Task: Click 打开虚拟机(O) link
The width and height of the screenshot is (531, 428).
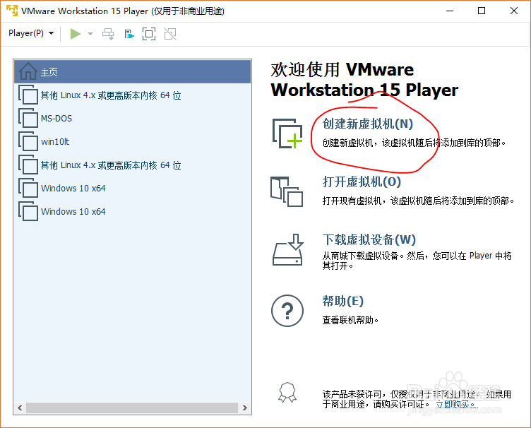Action: tap(362, 182)
